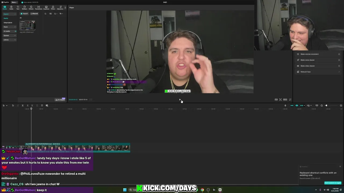Screen dimensions: 344x193
Task: Open the Media tab in CapCut
Action: tap(5, 8)
